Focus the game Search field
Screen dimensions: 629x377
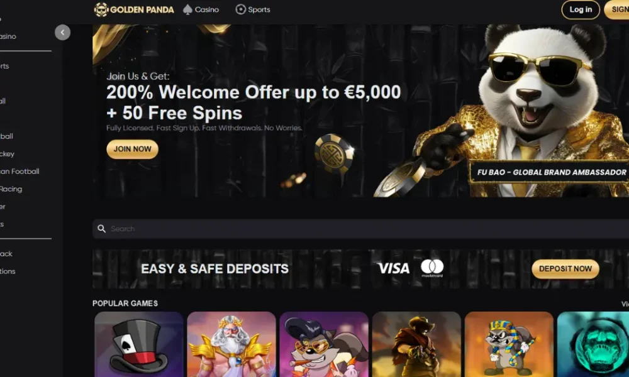[360, 229]
